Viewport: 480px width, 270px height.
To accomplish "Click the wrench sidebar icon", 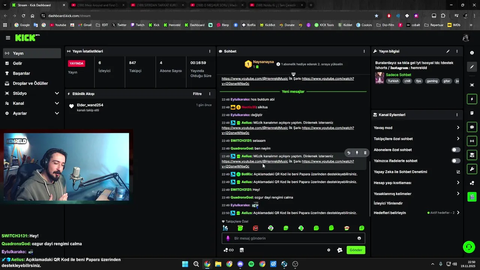I will coord(472,169).
